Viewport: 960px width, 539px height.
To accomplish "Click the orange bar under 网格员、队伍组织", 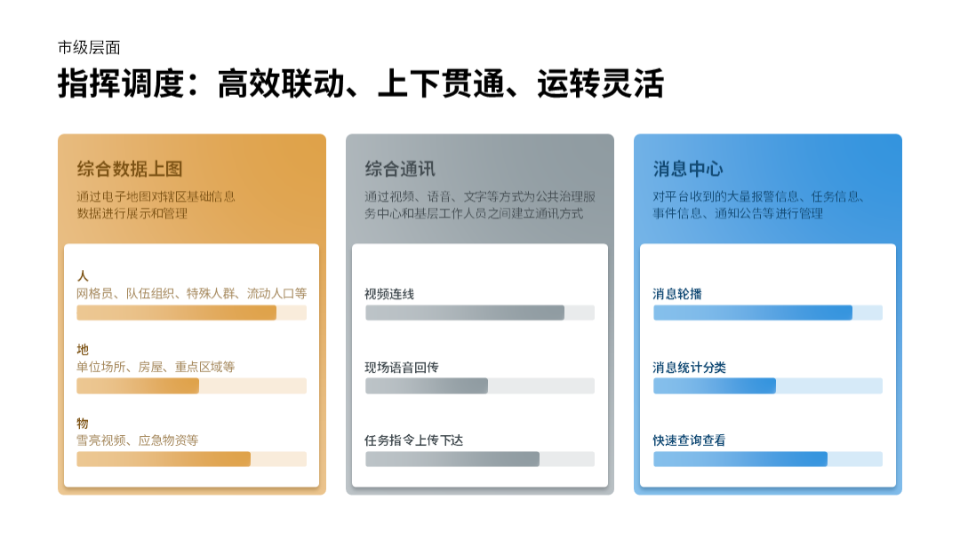I will [x=191, y=313].
